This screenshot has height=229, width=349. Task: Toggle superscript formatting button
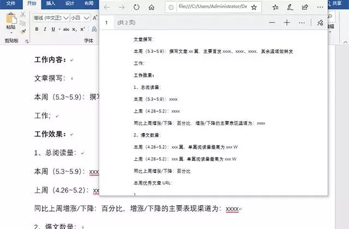click(82, 29)
